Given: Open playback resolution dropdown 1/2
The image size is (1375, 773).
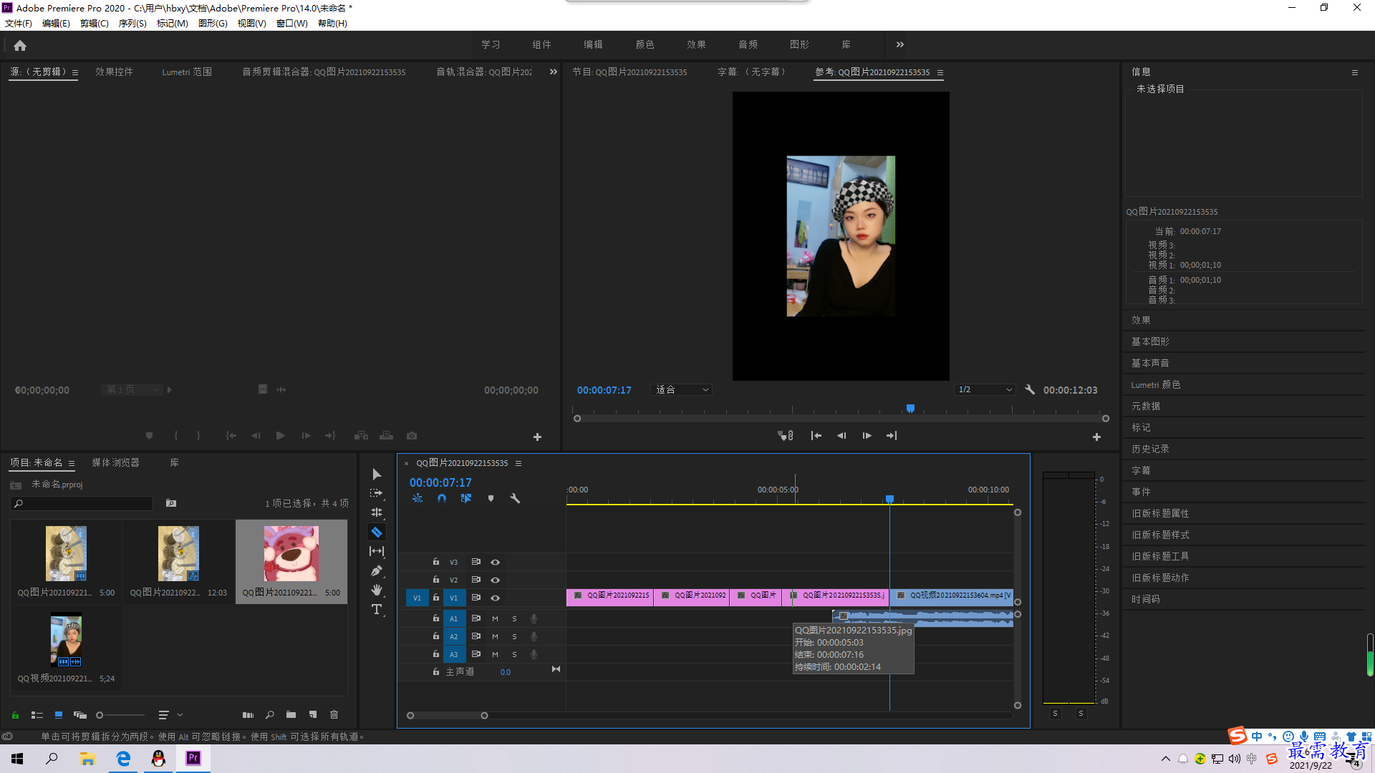Looking at the screenshot, I should pos(985,390).
